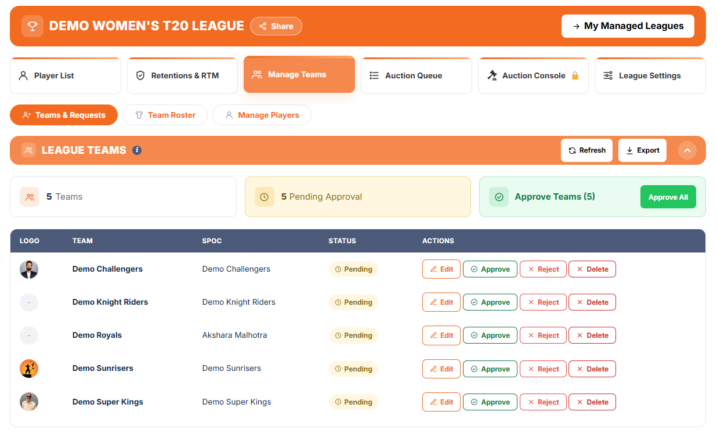Viewport: 717px width, 433px height.
Task: Click the Approve All button
Action: (x=668, y=197)
